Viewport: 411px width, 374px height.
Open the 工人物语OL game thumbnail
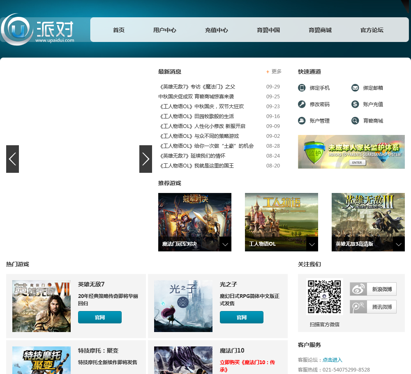(282, 222)
